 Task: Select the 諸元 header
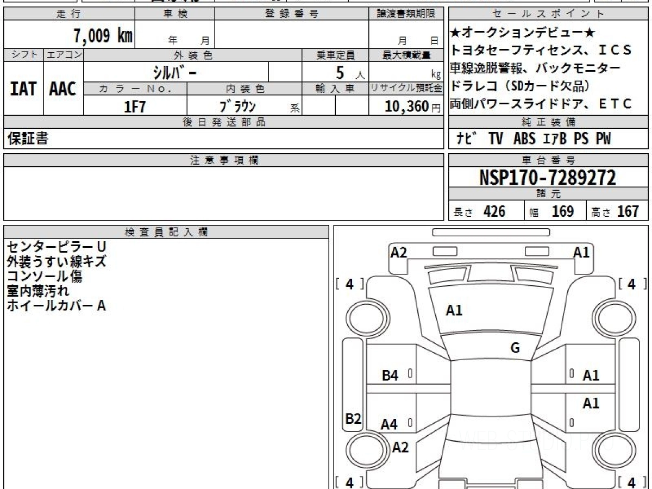coord(549,194)
